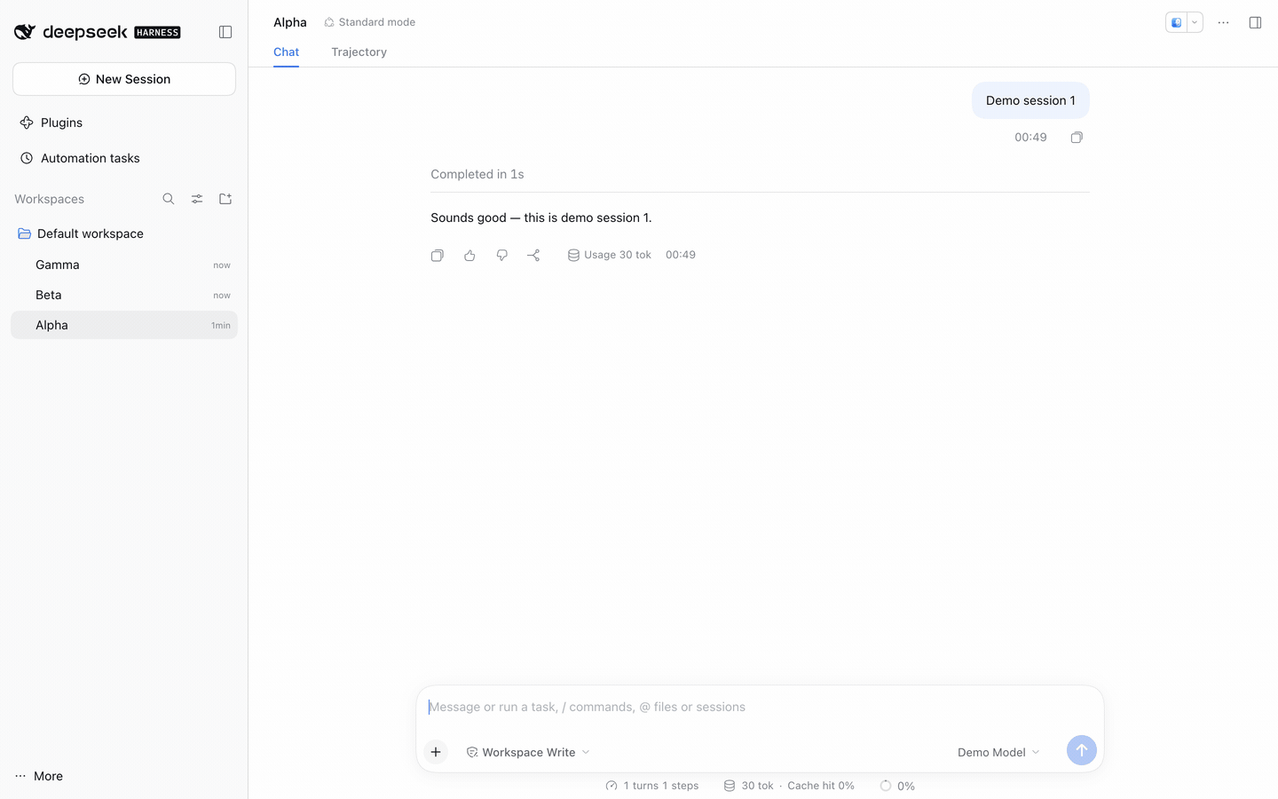Image resolution: width=1278 pixels, height=799 pixels.
Task: Start a New Session
Action: tap(124, 79)
